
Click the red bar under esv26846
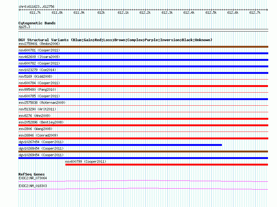(x=143, y=138)
